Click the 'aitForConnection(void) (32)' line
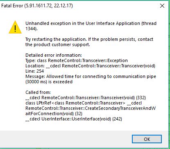 click(x=54, y=113)
